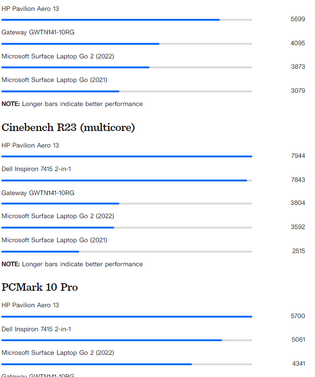Click the 5699 score value

click(298, 19)
